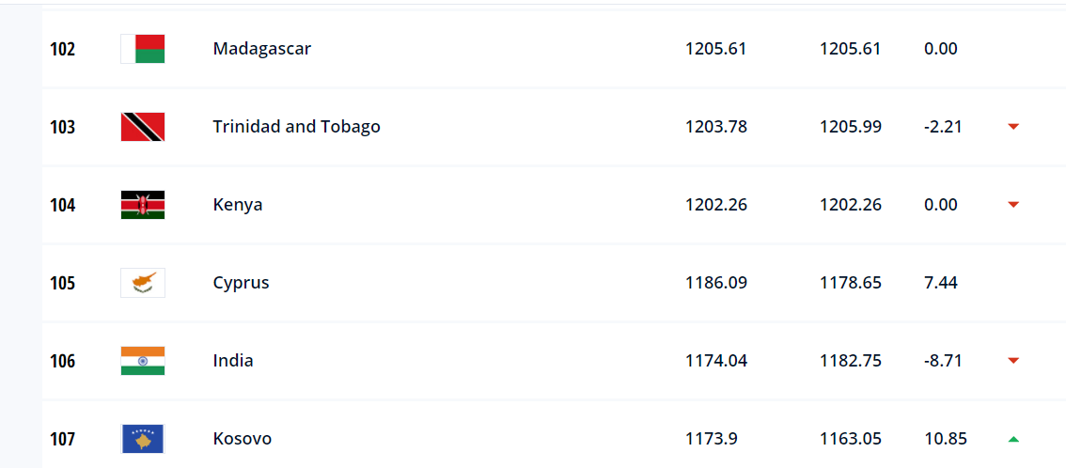Screen dimensions: 1066x468
Task: Click red down arrow in Kenya row
Action: point(1013,205)
